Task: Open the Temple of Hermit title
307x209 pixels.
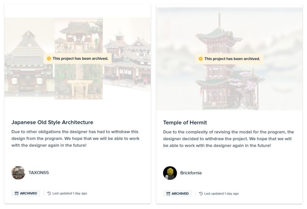Action: coord(185,122)
